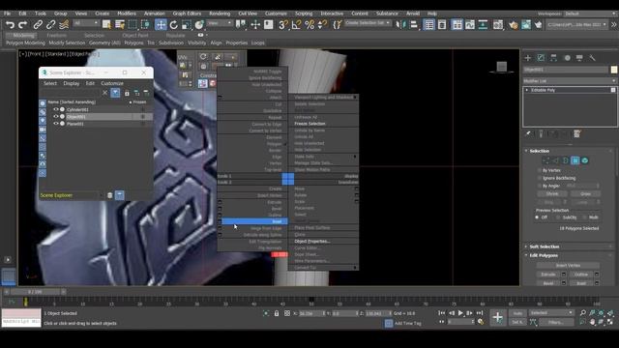Open the Modifier List dropdown
Viewport: 619px width, 348px height.
[570, 80]
